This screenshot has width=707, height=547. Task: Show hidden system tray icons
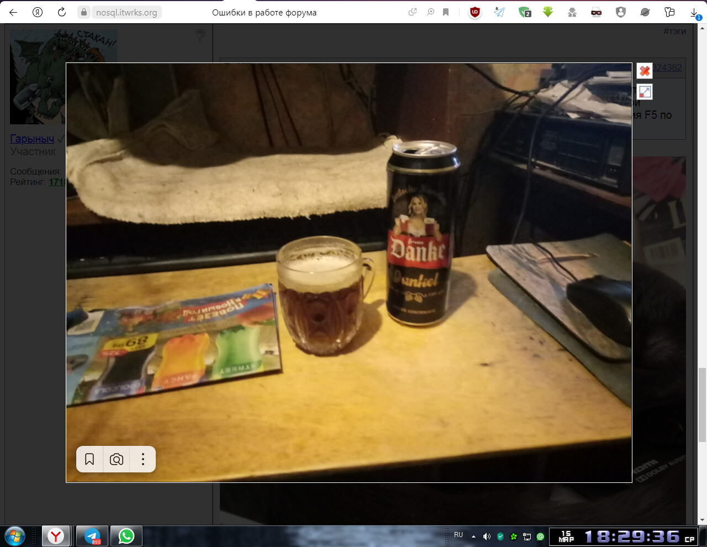473,536
